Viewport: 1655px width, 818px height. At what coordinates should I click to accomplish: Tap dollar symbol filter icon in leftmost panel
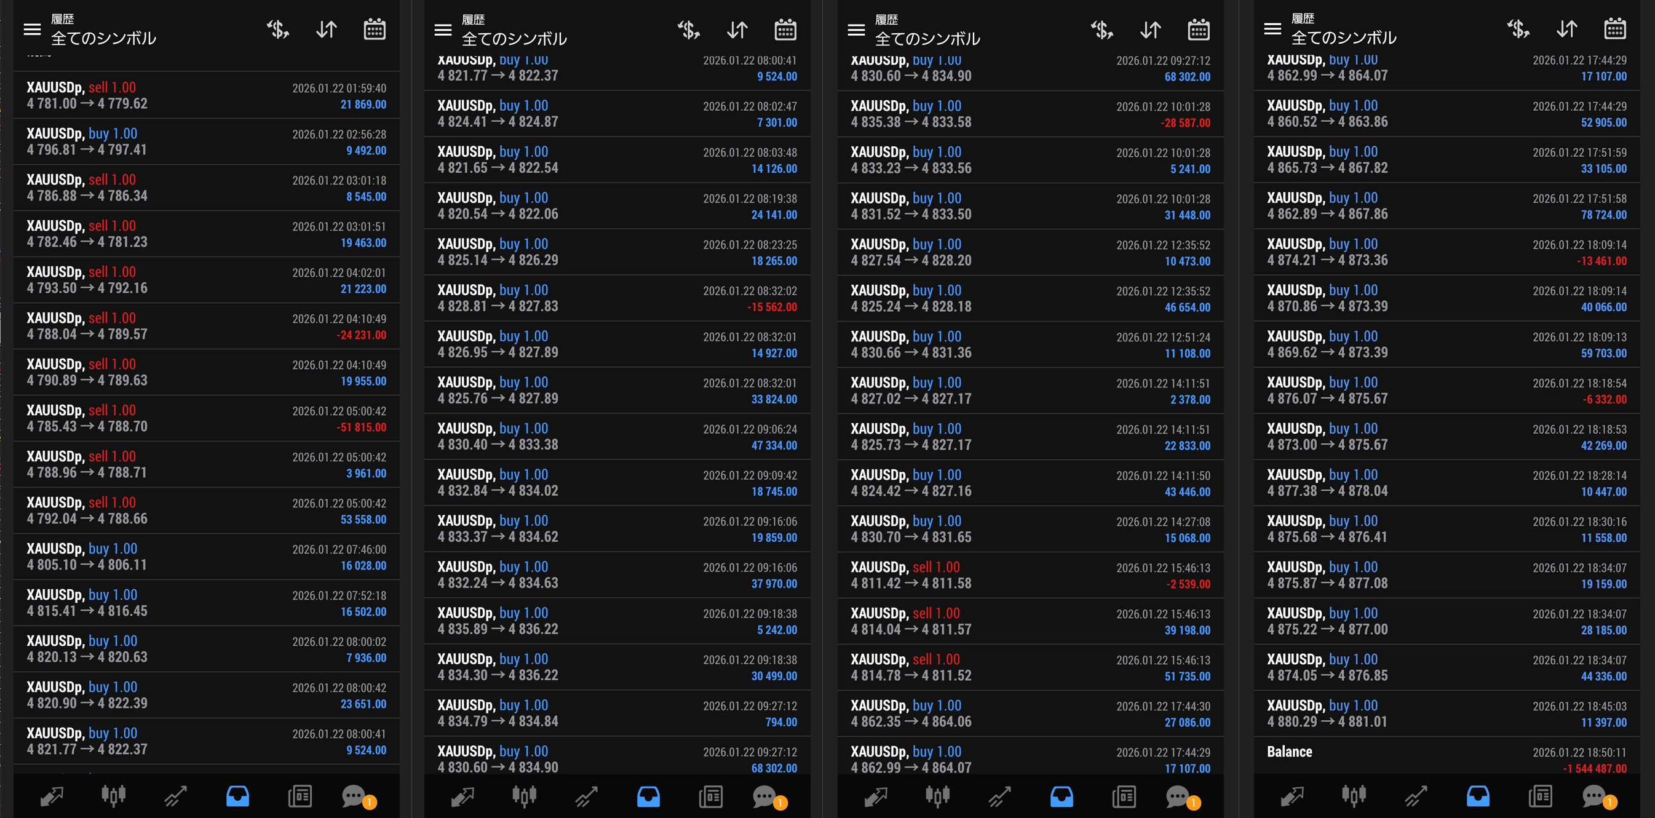click(277, 30)
